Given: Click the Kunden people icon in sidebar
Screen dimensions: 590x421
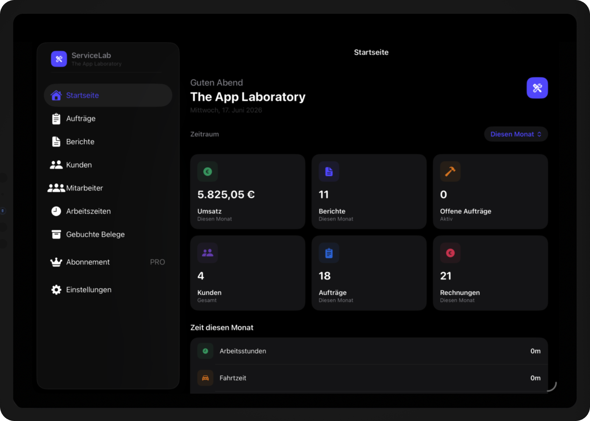Looking at the screenshot, I should (56, 165).
